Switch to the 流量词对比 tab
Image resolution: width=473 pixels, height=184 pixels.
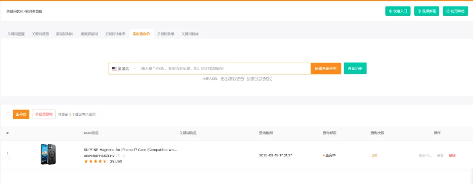pos(64,34)
